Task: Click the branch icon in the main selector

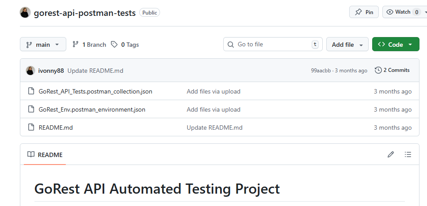Action: [29, 45]
